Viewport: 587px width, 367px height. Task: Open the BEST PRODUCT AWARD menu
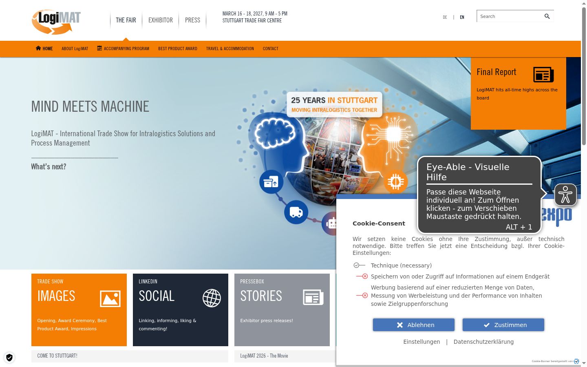click(178, 49)
